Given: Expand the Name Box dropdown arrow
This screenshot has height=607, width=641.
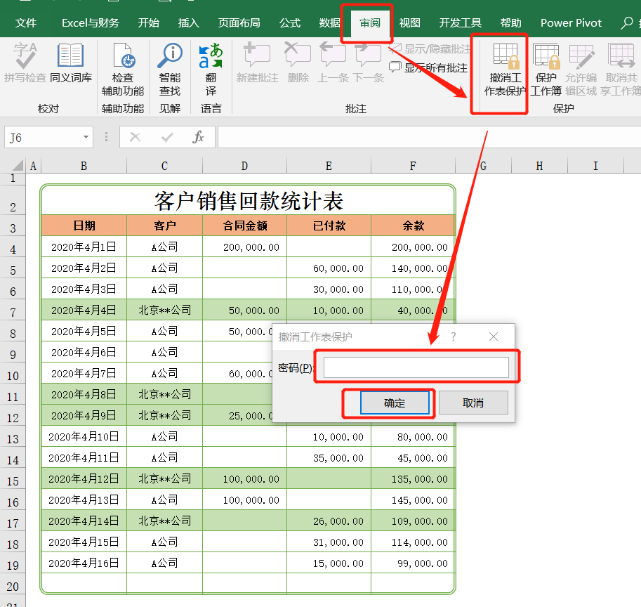Looking at the screenshot, I should tap(86, 137).
